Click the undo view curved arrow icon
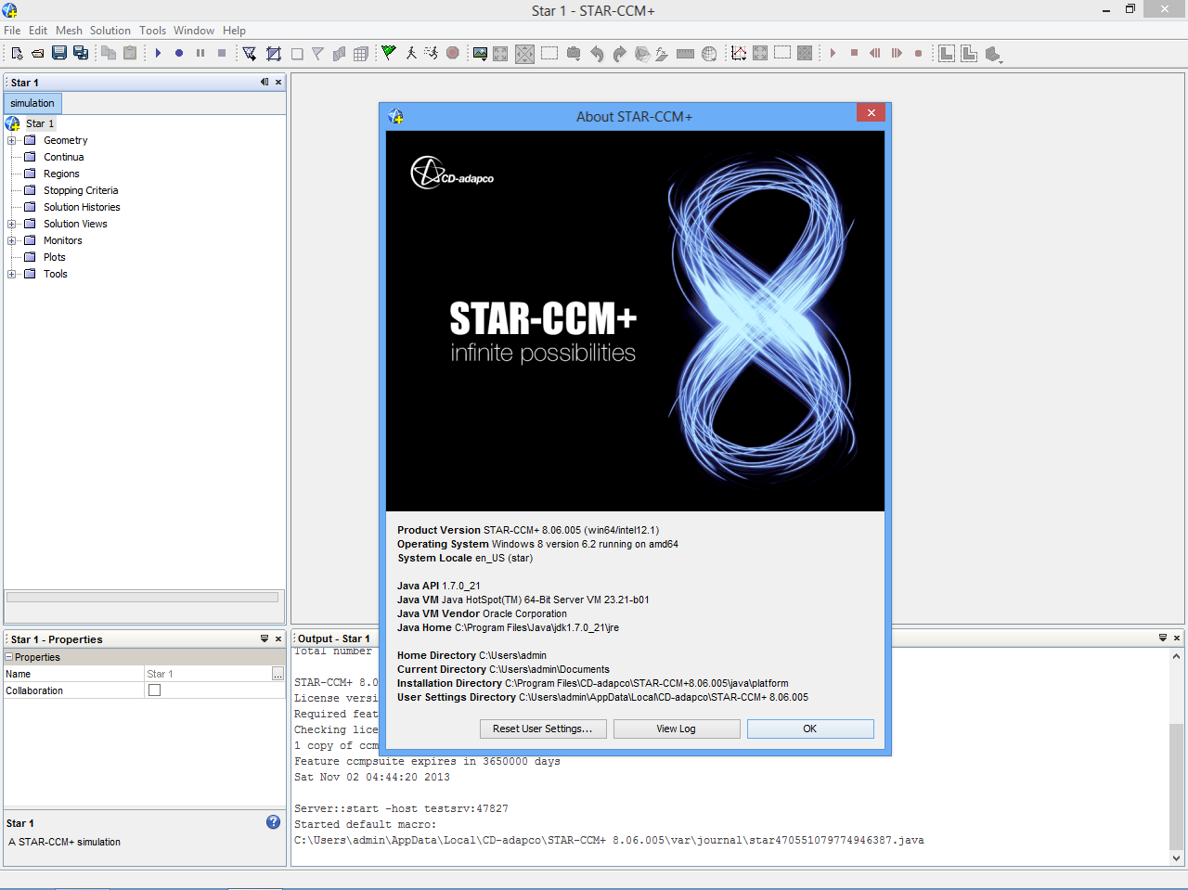 tap(597, 54)
